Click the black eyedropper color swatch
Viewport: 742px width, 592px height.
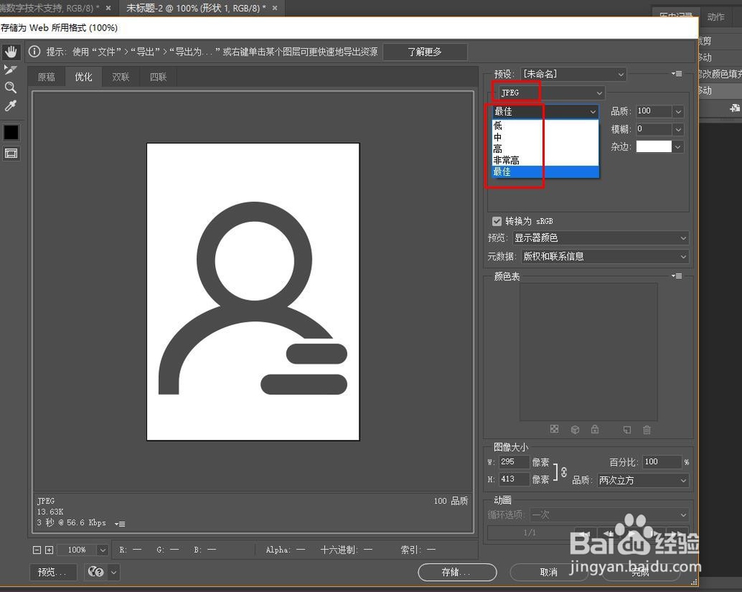click(11, 133)
